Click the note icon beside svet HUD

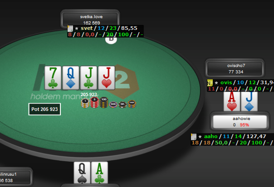point(70,29)
